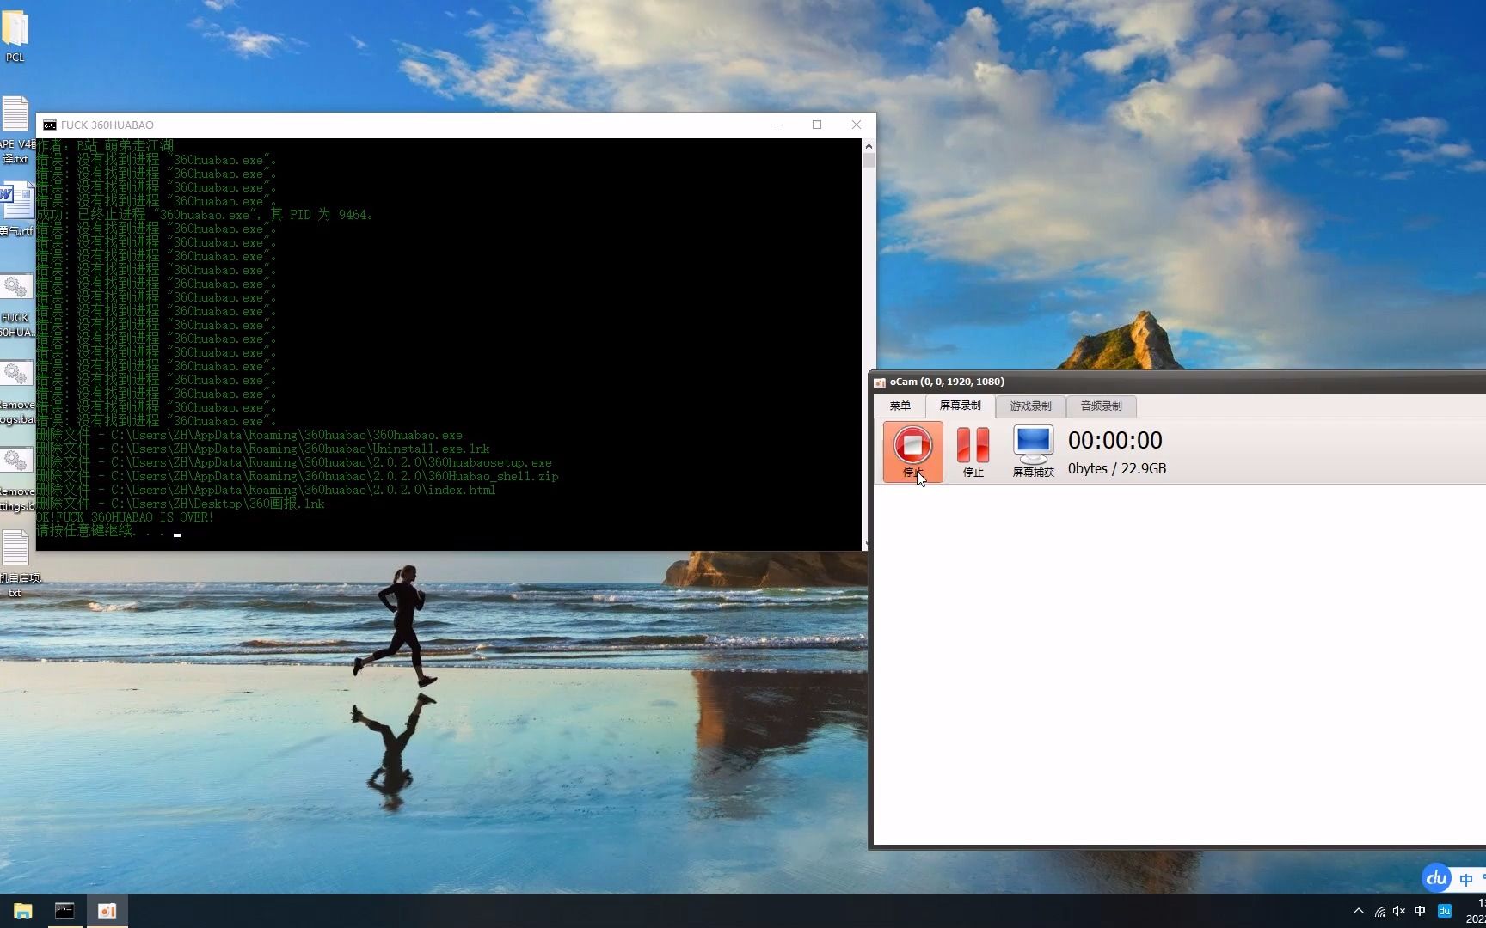The width and height of the screenshot is (1486, 928).
Task: Click the line deleting 360画报.lnk shortcut
Action: [x=181, y=504]
